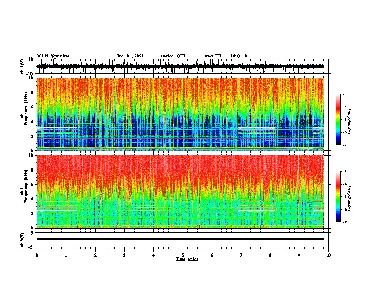Click the ch.1 "Frequency (kHz)" axis label

[x=26, y=109]
